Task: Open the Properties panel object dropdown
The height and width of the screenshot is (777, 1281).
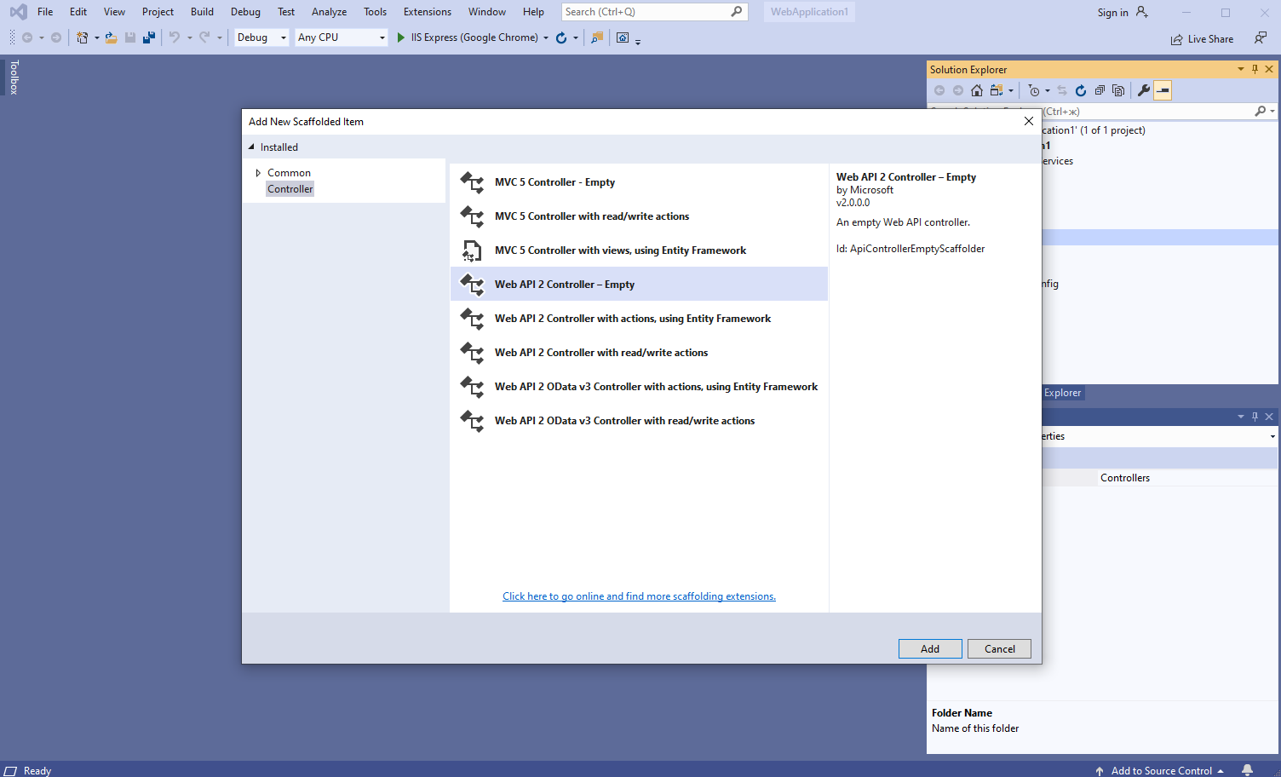Action: pyautogui.click(x=1272, y=436)
